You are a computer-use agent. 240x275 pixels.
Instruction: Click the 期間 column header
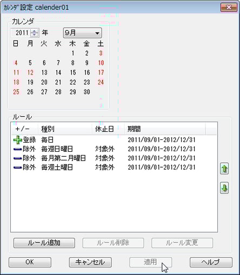(x=165, y=129)
